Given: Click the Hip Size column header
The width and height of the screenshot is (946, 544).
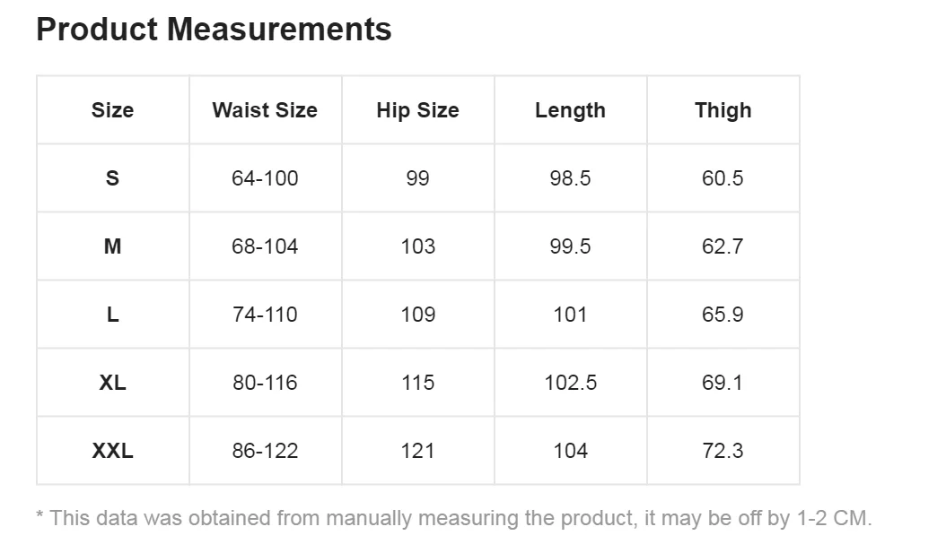Looking at the screenshot, I should [417, 110].
